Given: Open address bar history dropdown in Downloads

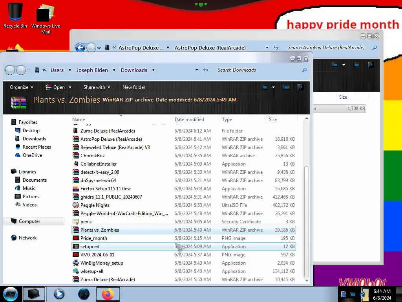Looking at the screenshot, I should click(197, 70).
